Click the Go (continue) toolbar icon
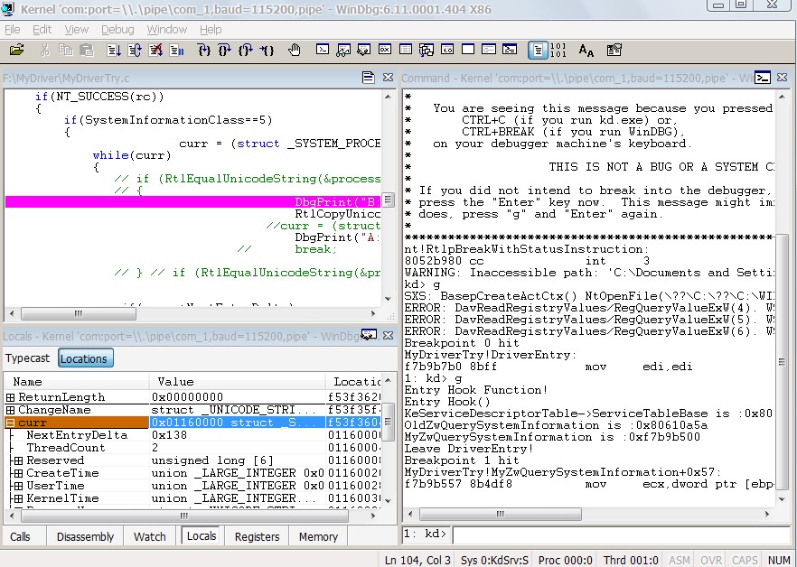 tap(114, 50)
